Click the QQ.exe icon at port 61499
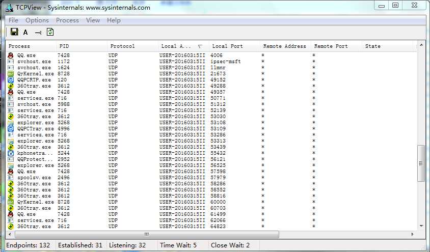Screen dimensions: 430x252 click(10, 214)
